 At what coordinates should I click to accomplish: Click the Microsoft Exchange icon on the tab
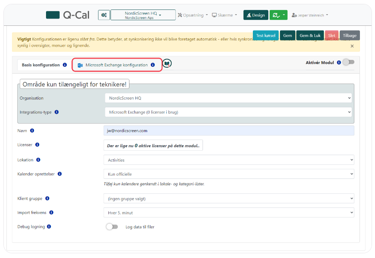click(x=80, y=65)
